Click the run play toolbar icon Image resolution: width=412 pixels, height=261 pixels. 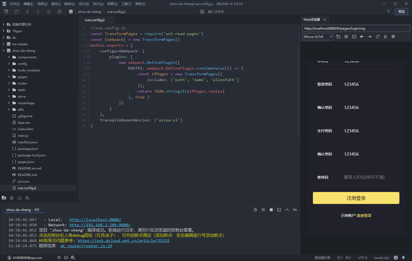(60, 12)
